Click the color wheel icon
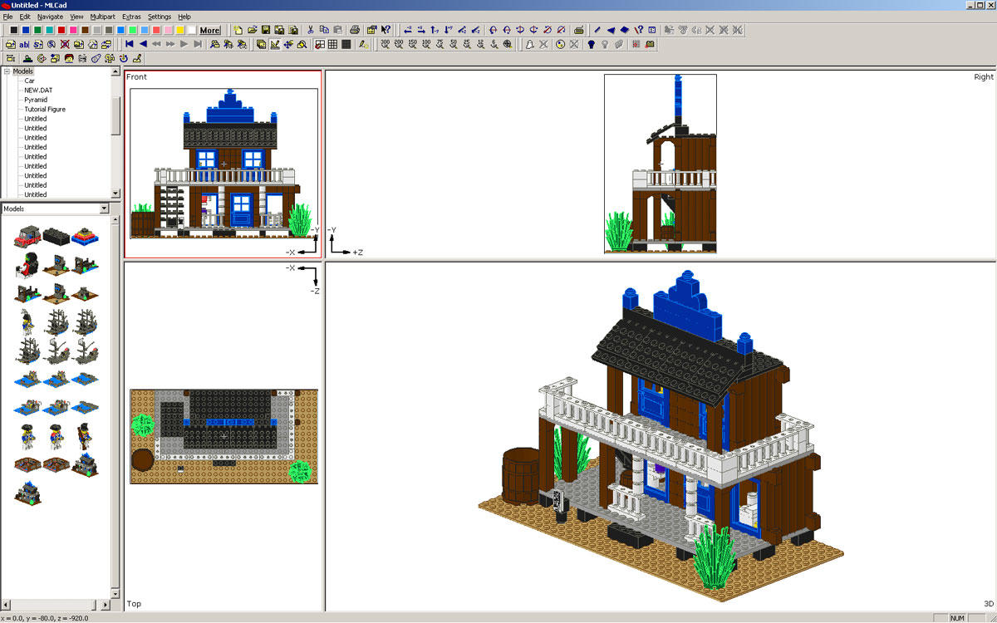The image size is (997, 623). point(560,44)
